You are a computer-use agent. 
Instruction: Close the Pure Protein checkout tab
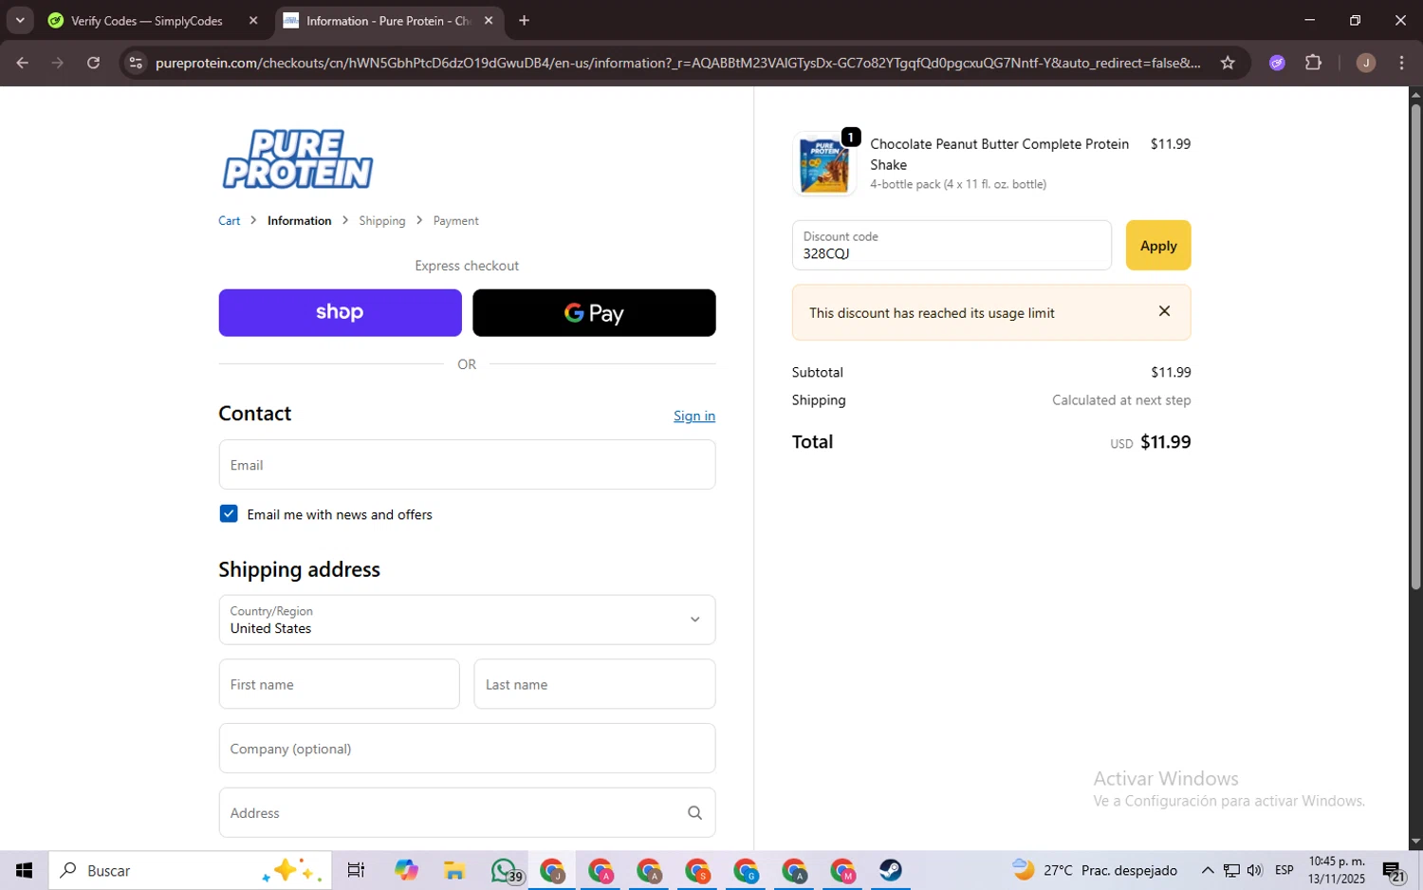489,21
